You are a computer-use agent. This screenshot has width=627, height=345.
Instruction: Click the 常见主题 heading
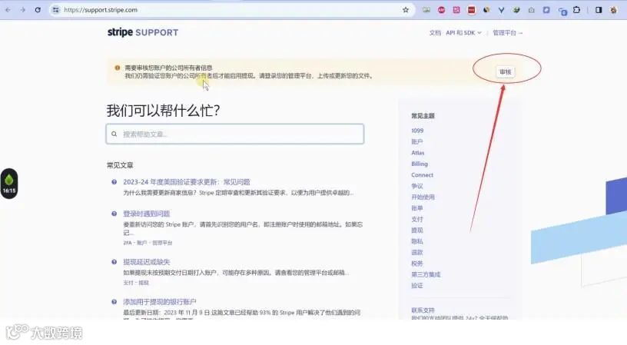tap(423, 116)
